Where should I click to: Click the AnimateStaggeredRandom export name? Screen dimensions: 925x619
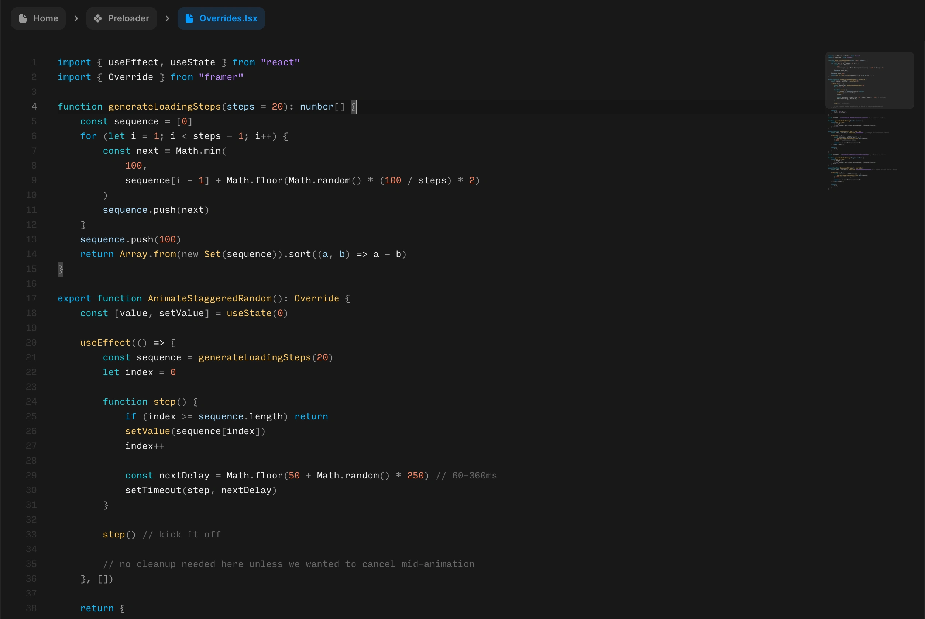[210, 298]
